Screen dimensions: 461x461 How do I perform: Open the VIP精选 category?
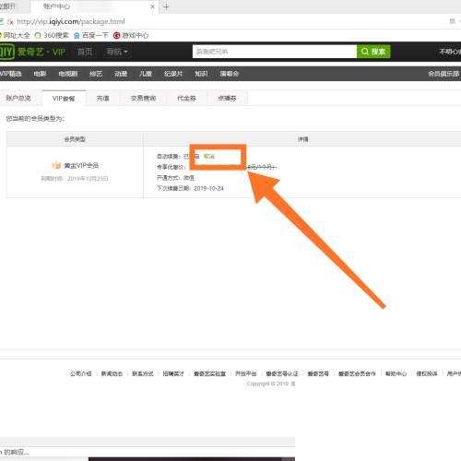pyautogui.click(x=11, y=74)
